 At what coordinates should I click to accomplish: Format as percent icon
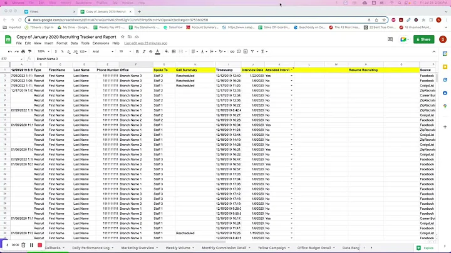(62, 51)
